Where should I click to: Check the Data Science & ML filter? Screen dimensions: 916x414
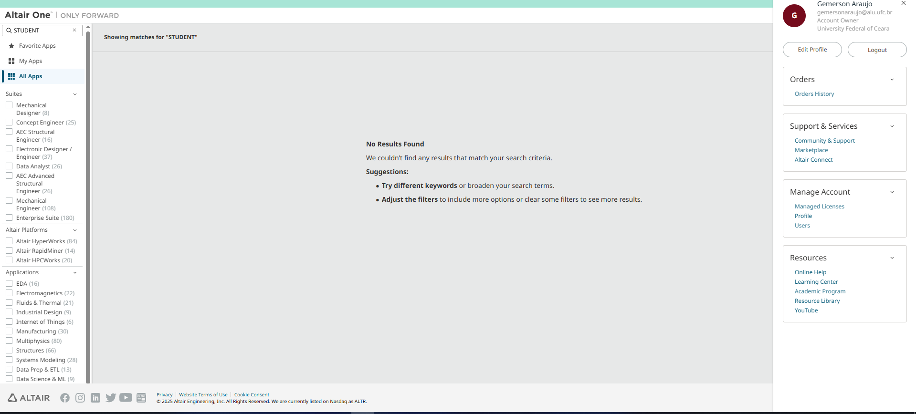point(9,379)
